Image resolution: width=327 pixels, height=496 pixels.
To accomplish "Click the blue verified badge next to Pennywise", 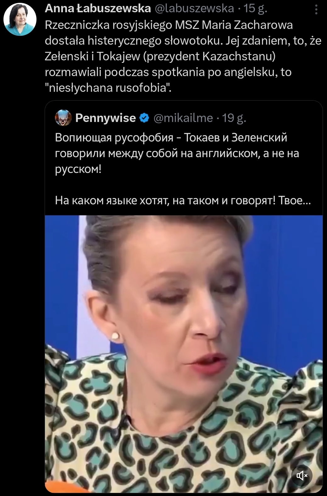I will click(x=144, y=118).
